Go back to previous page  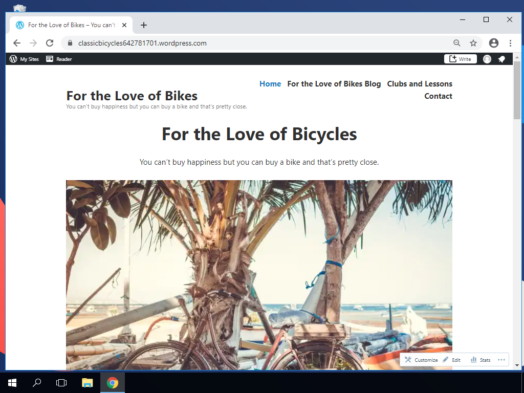tap(17, 43)
